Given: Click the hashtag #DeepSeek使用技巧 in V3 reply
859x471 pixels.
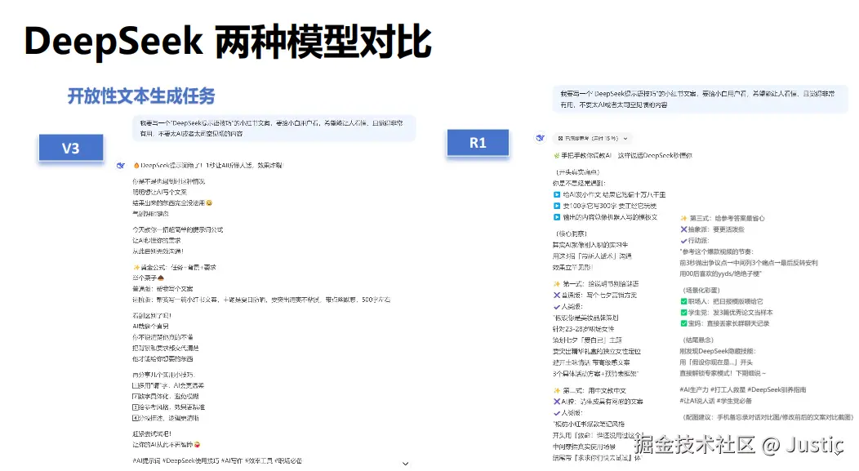Looking at the screenshot, I should (x=192, y=461).
